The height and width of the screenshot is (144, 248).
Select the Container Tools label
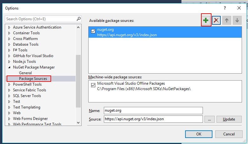[26, 33]
